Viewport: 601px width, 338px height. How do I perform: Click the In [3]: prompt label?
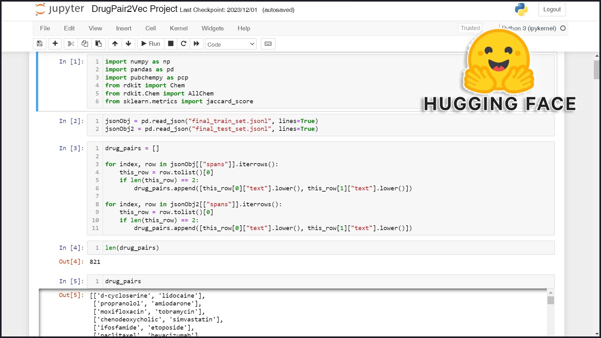pos(71,148)
